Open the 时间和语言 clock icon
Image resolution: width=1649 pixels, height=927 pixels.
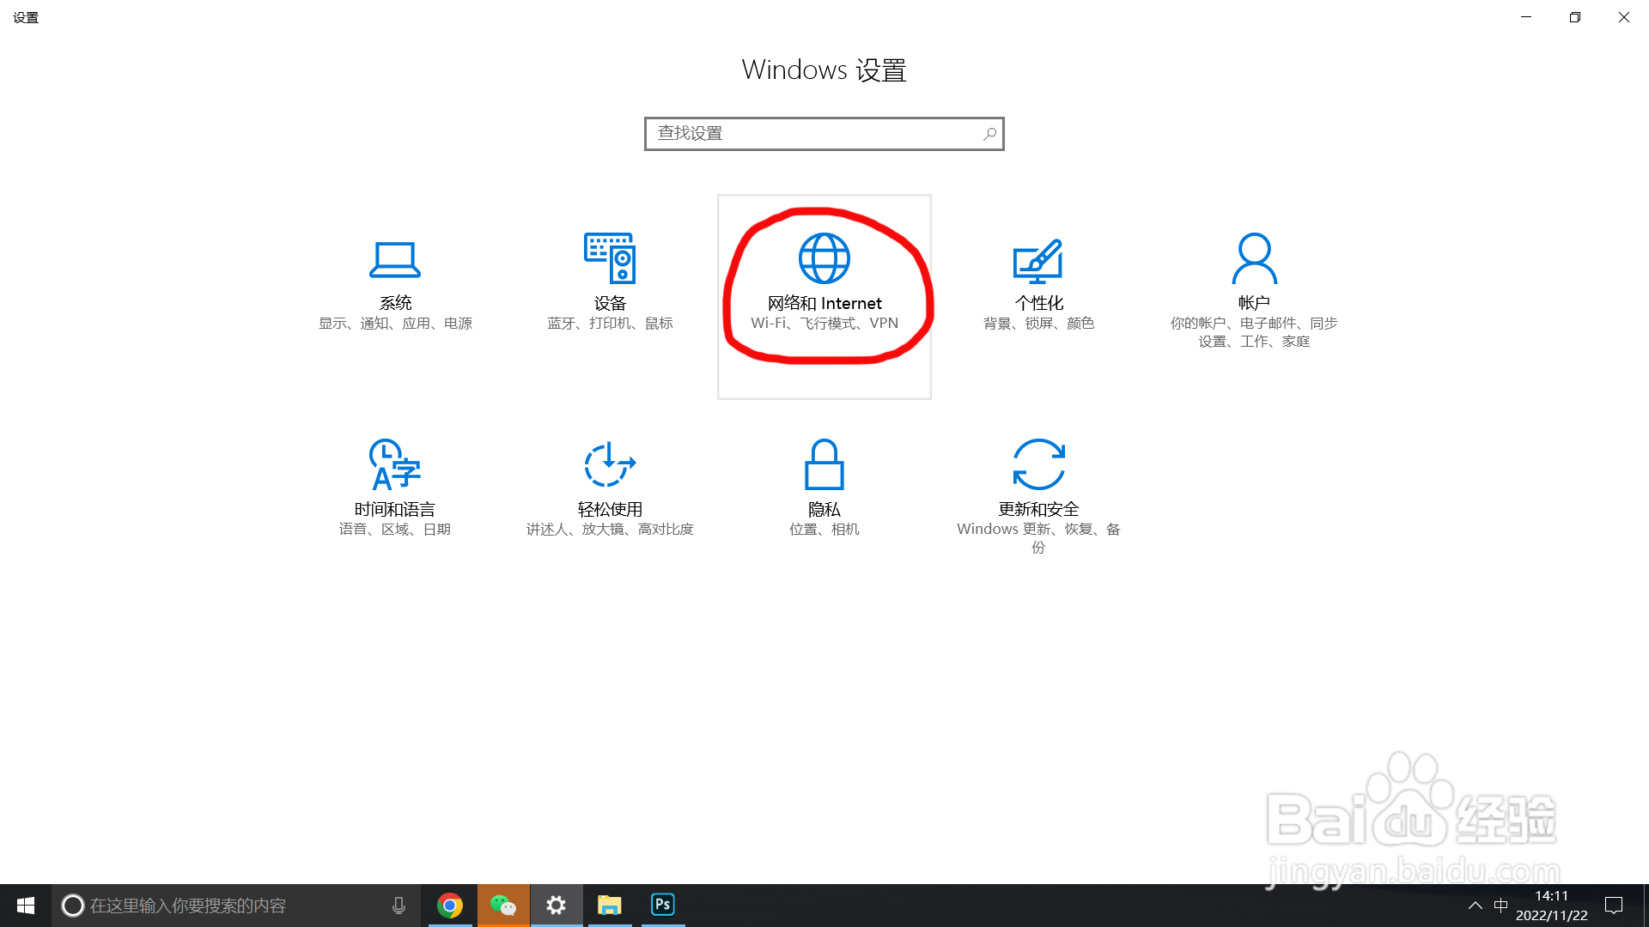pyautogui.click(x=395, y=464)
